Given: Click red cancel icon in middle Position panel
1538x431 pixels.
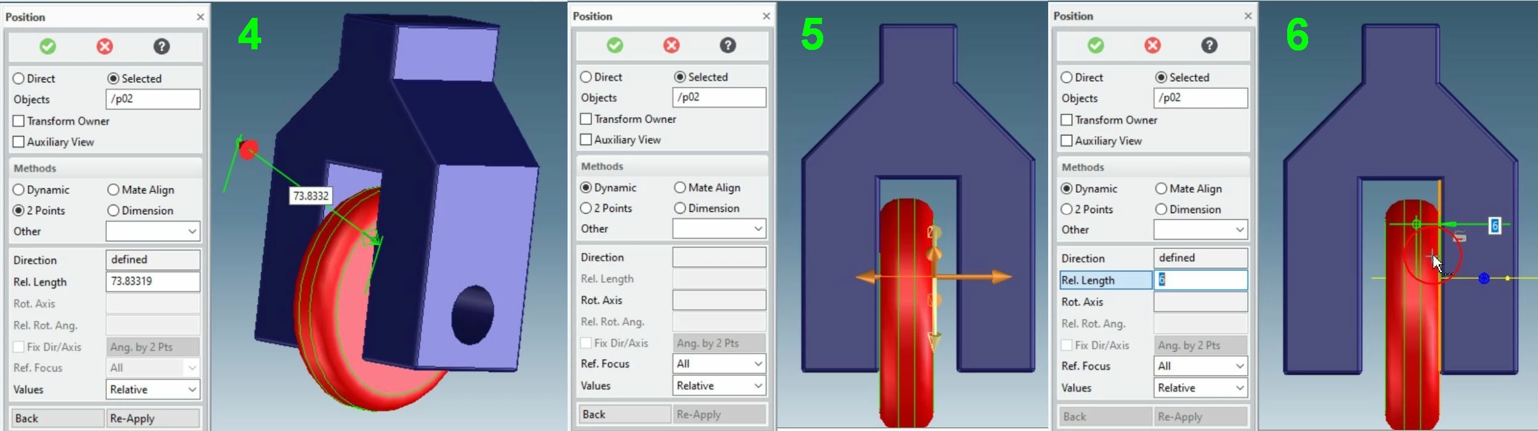Looking at the screenshot, I should coord(672,45).
